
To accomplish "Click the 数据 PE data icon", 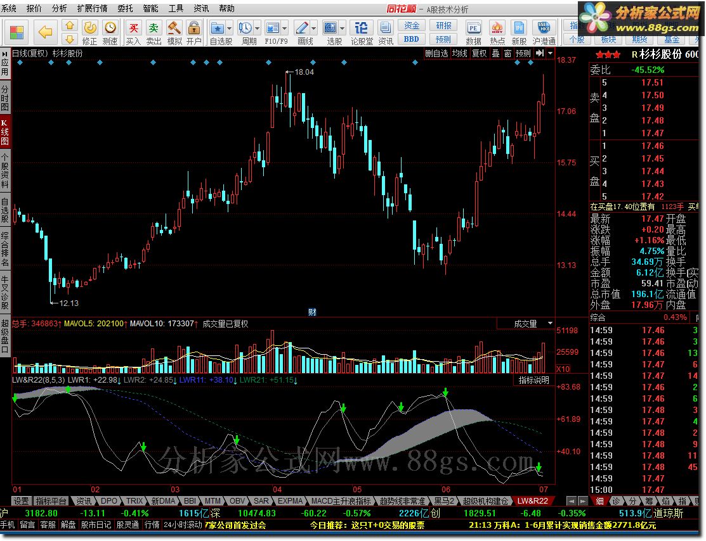I will point(473,28).
